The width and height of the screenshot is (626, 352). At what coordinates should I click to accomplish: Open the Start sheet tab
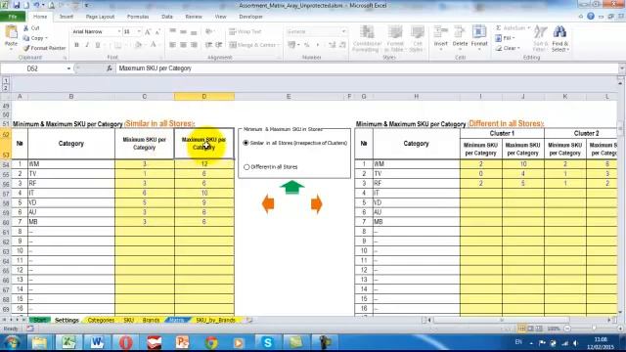click(40, 320)
